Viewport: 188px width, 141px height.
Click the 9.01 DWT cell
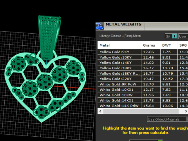(x=169, y=63)
